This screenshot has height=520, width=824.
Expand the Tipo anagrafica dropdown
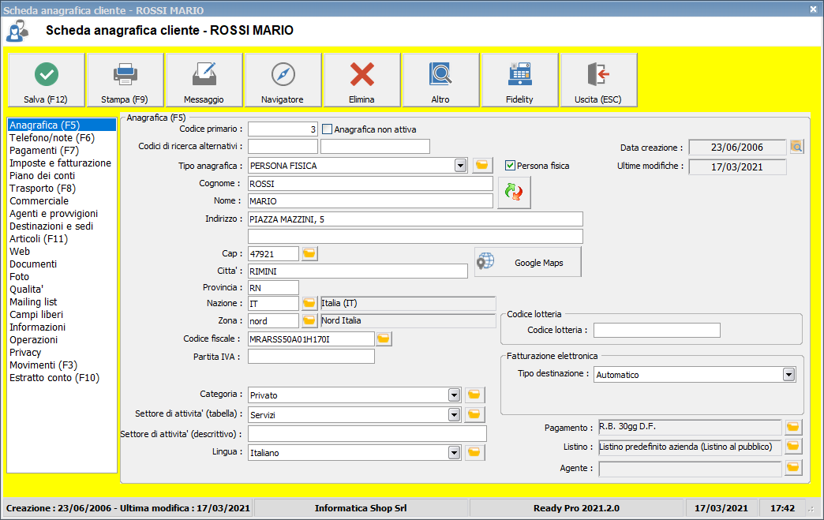460,166
